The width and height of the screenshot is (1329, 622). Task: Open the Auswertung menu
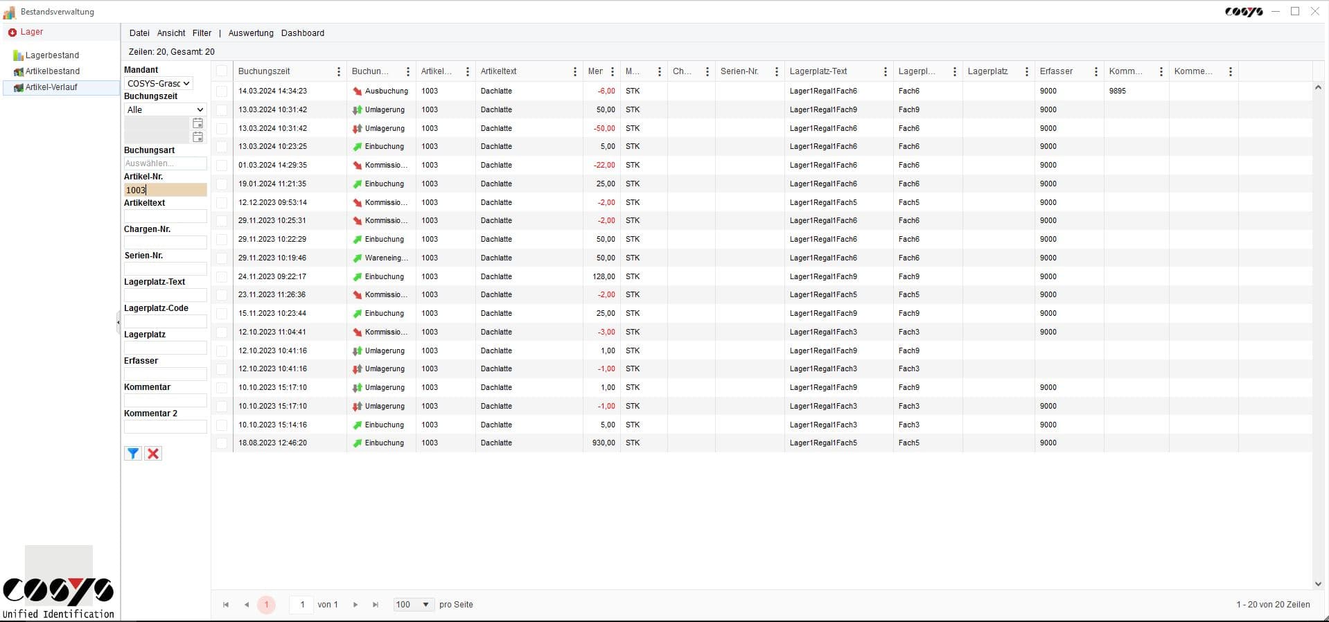pos(251,33)
